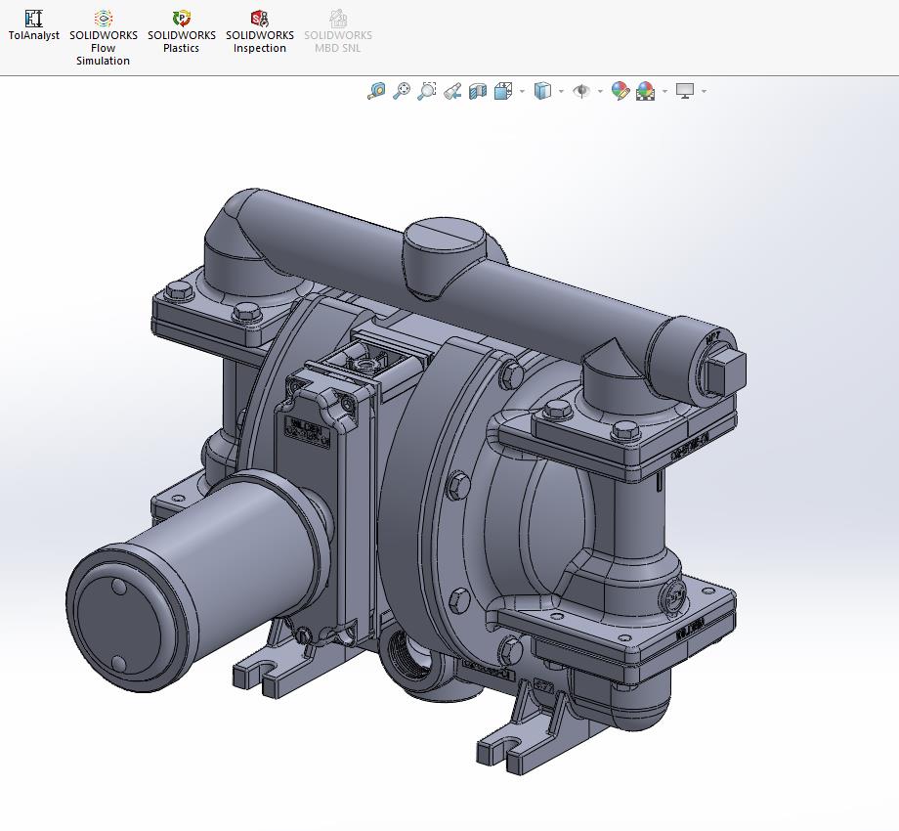This screenshot has width=899, height=831.
Task: Open SOLIDWORKS Plastics add-in
Action: click(182, 31)
